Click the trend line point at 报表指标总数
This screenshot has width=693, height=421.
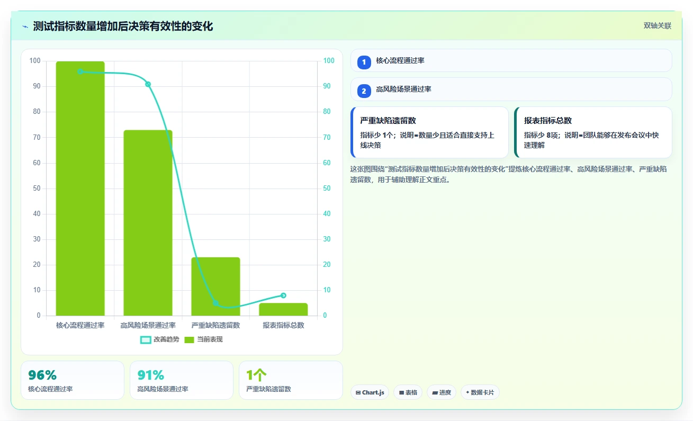point(283,295)
